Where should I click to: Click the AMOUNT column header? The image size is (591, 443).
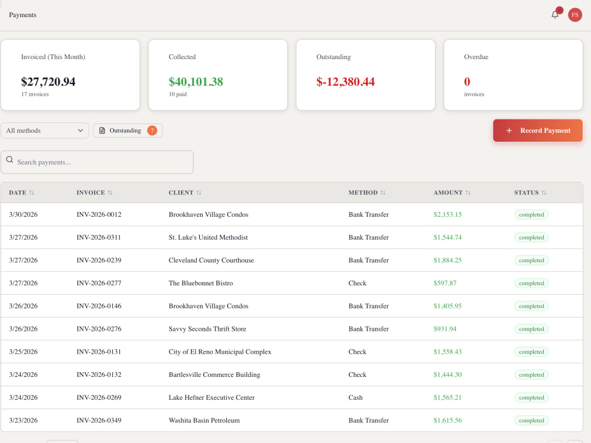pyautogui.click(x=448, y=193)
